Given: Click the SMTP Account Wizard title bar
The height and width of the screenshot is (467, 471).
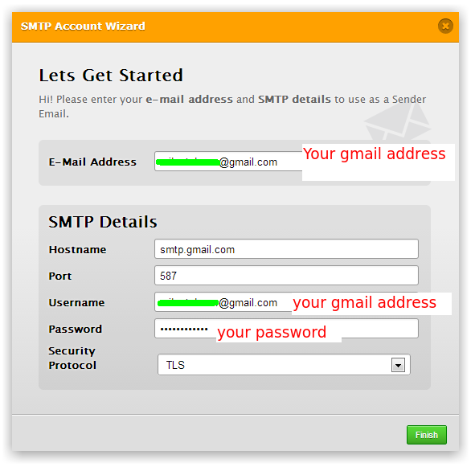Looking at the screenshot, I should click(x=235, y=27).
